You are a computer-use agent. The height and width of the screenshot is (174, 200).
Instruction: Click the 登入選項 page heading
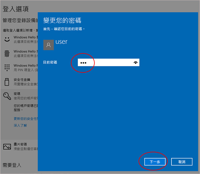click(16, 9)
